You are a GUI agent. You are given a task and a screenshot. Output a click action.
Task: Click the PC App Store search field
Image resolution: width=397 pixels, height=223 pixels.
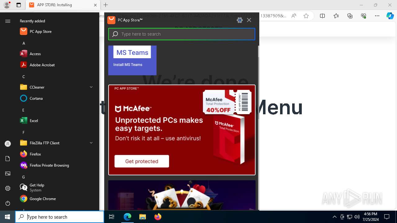tap(182, 34)
